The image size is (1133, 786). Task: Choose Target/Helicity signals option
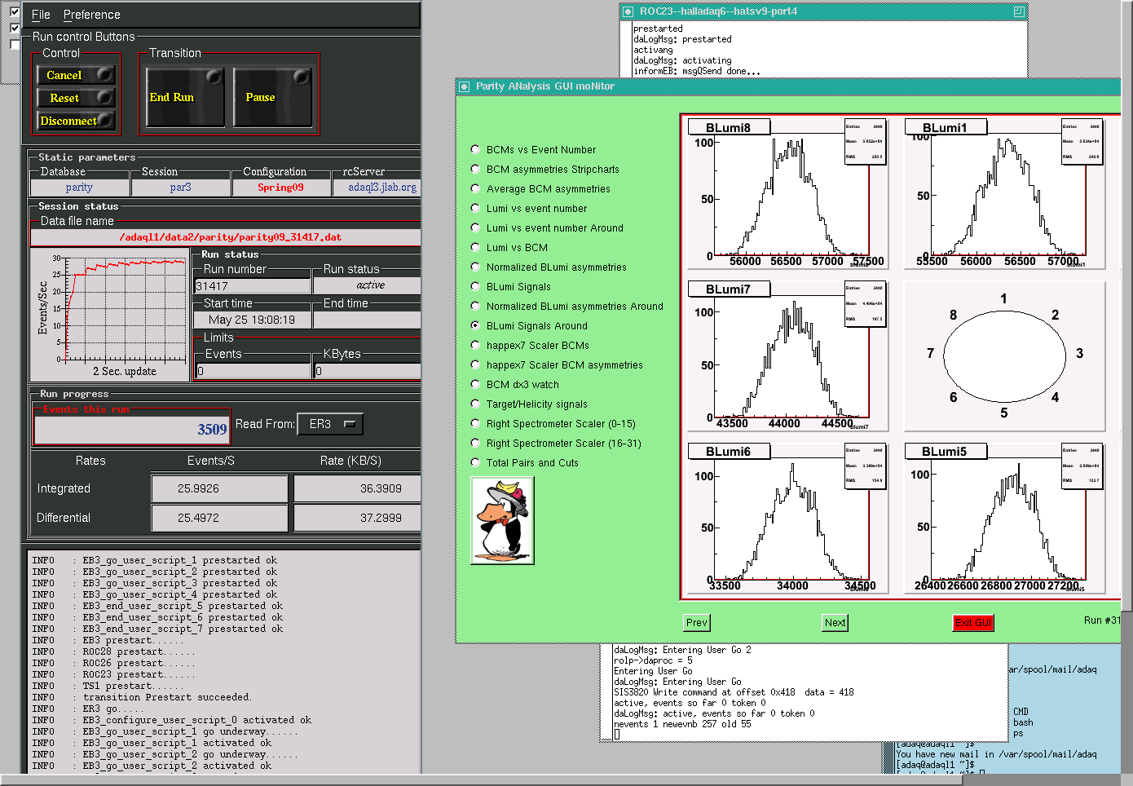(475, 404)
